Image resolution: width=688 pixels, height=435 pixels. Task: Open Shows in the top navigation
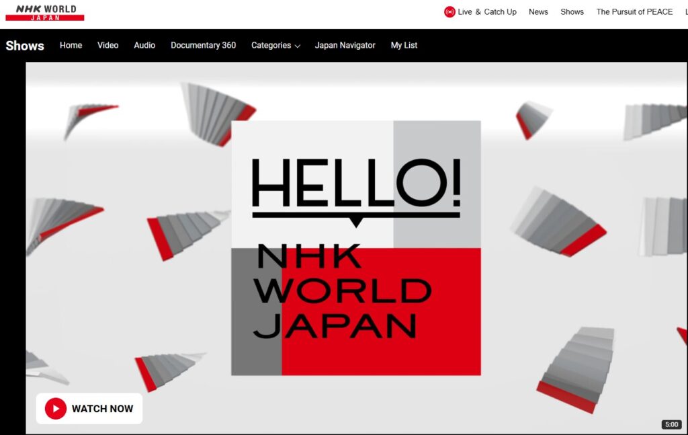(572, 12)
